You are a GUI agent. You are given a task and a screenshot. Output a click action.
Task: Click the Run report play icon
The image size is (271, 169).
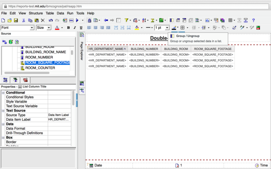[78, 20]
